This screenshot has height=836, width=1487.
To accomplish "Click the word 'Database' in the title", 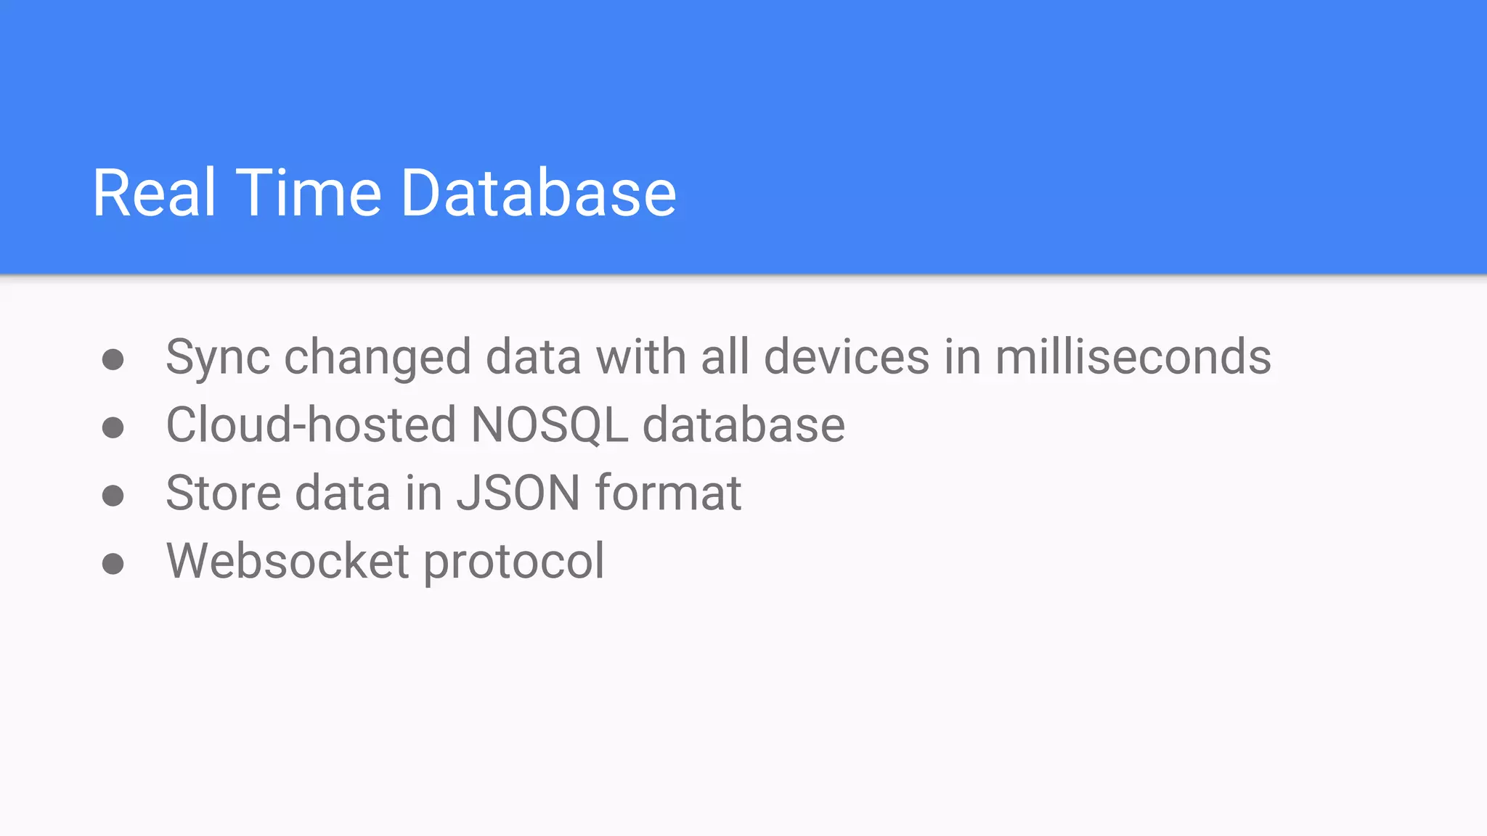I will pos(538,193).
